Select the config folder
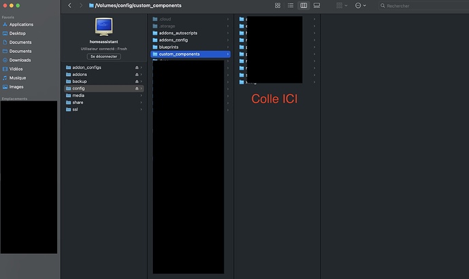469x279 pixels. 104,88
